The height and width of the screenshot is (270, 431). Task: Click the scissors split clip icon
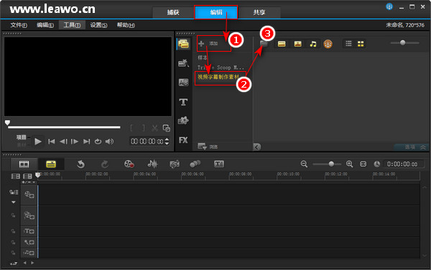click(154, 128)
